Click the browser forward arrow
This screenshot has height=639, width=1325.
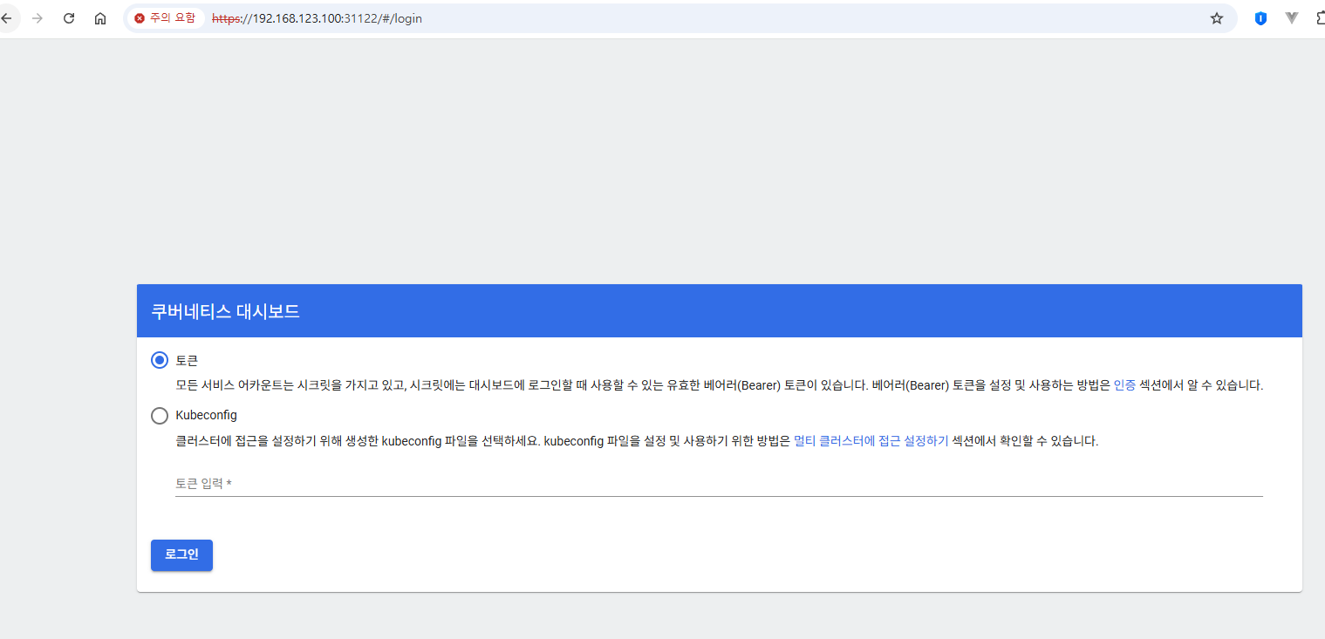(37, 18)
